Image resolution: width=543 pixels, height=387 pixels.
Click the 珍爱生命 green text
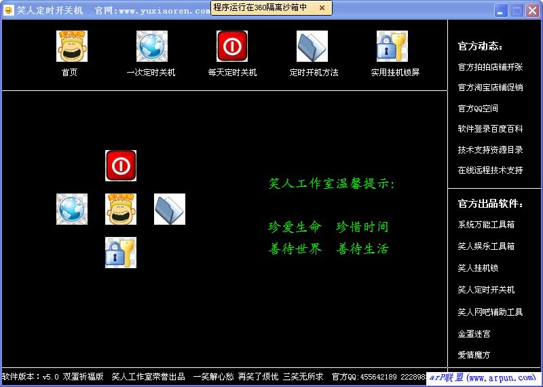coord(295,227)
